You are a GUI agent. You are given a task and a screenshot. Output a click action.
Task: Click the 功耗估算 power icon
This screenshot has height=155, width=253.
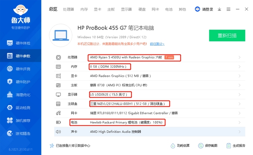coord(173,146)
